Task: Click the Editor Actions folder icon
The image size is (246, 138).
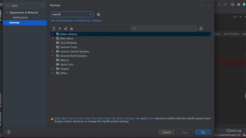Action: (x=58, y=34)
